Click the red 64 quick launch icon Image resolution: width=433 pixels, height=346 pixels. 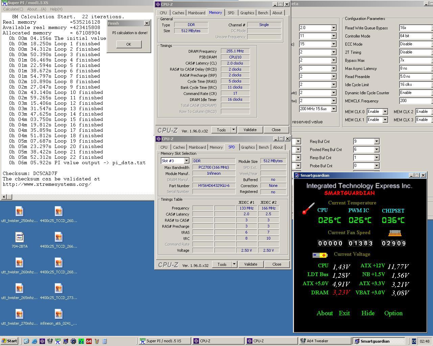point(89,341)
